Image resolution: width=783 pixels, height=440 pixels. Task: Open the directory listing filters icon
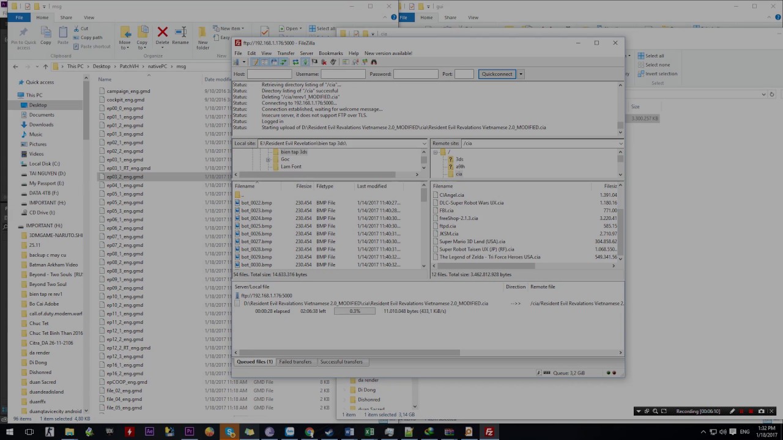[346, 62]
